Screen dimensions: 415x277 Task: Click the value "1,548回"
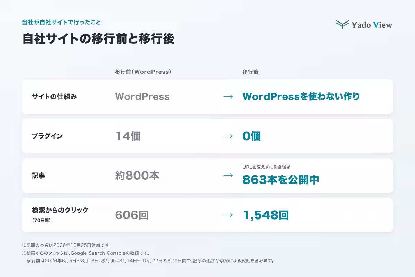pos(266,215)
